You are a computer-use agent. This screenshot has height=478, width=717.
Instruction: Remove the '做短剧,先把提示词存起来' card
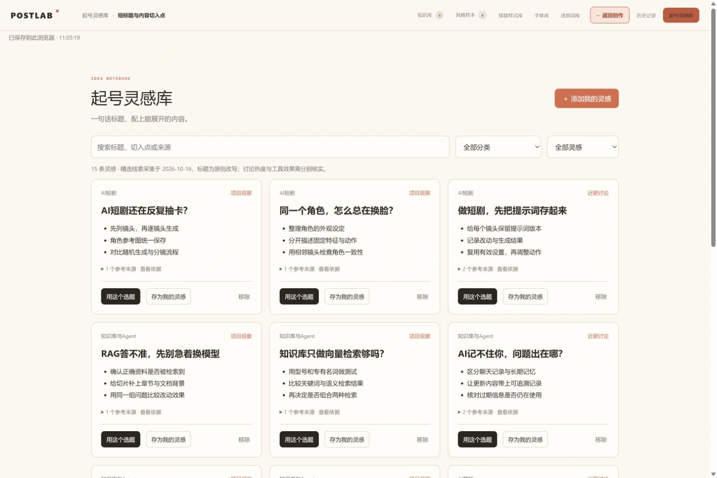pos(601,296)
